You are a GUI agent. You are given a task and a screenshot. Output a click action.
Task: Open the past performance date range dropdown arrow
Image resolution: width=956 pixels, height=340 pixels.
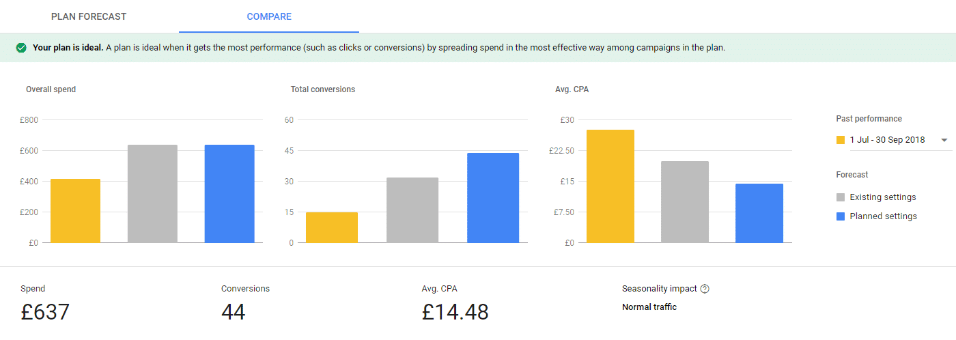pos(944,140)
